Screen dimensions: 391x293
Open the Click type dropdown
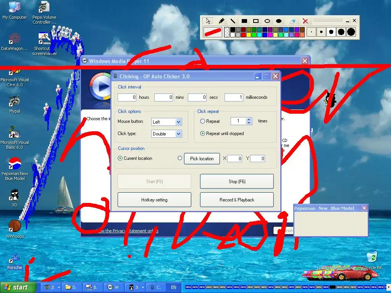pos(178,134)
